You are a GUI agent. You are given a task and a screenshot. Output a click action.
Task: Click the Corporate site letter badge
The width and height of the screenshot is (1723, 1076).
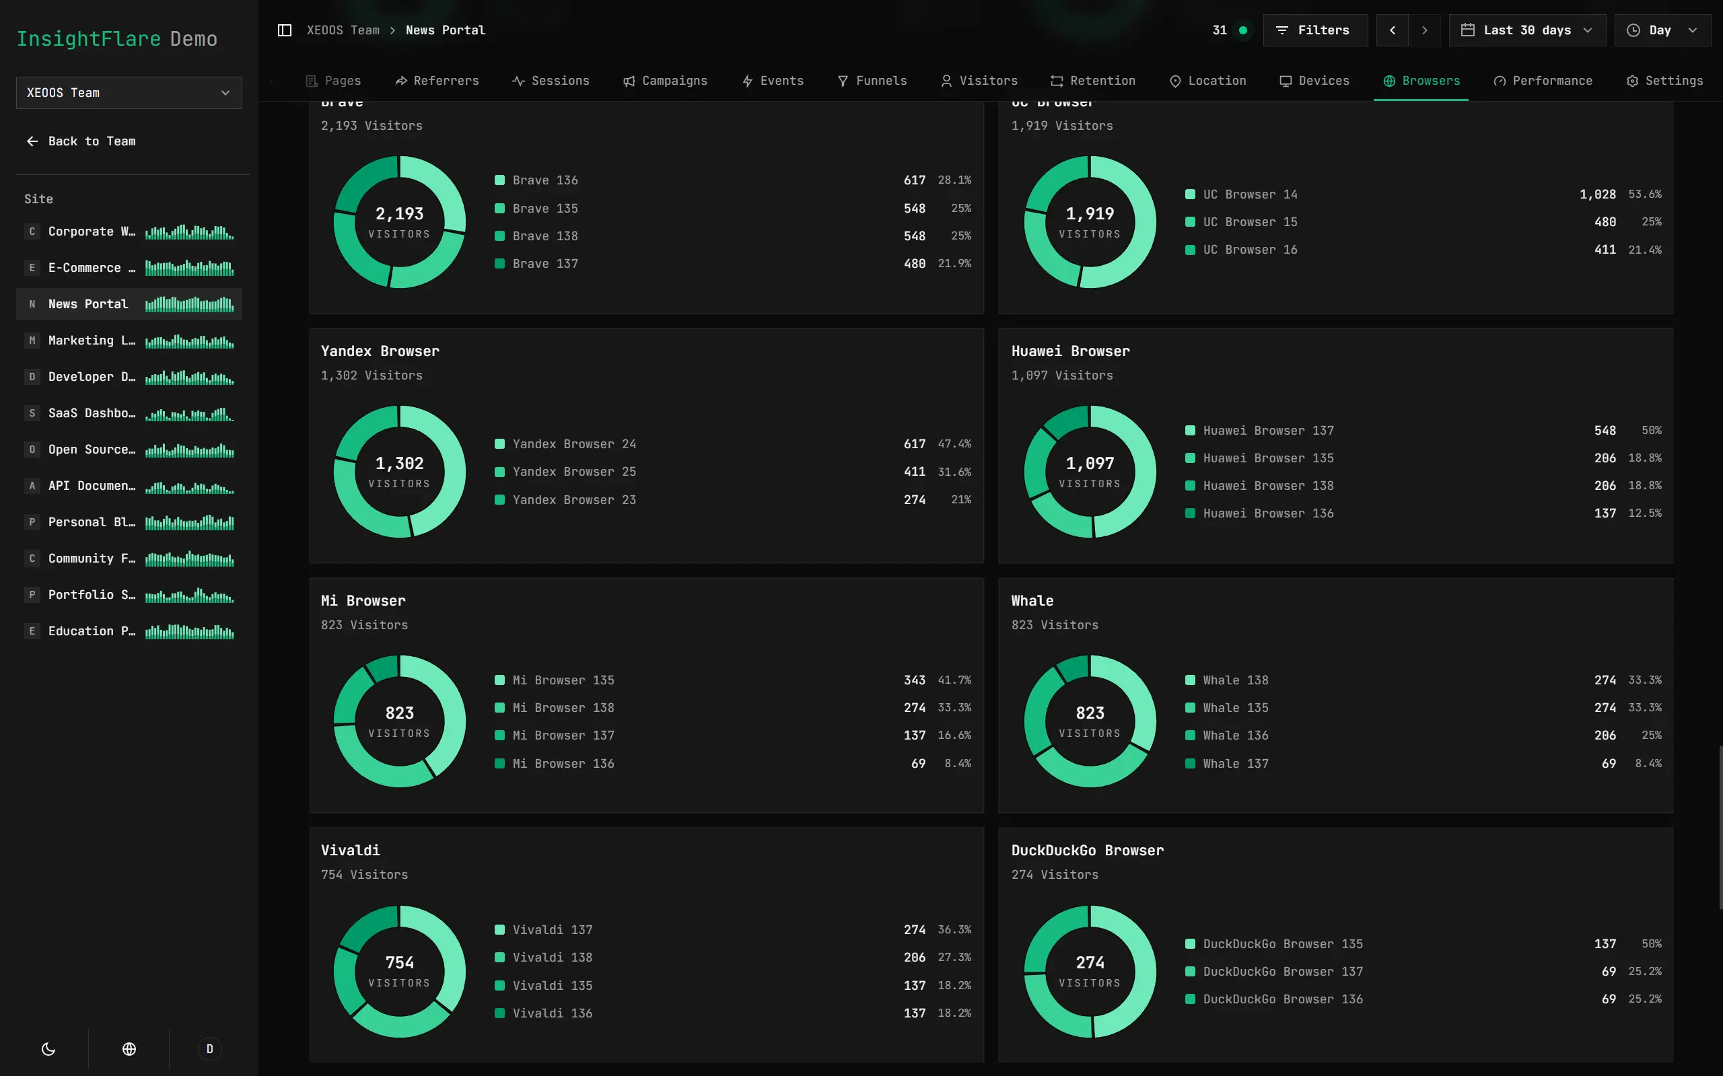32,232
